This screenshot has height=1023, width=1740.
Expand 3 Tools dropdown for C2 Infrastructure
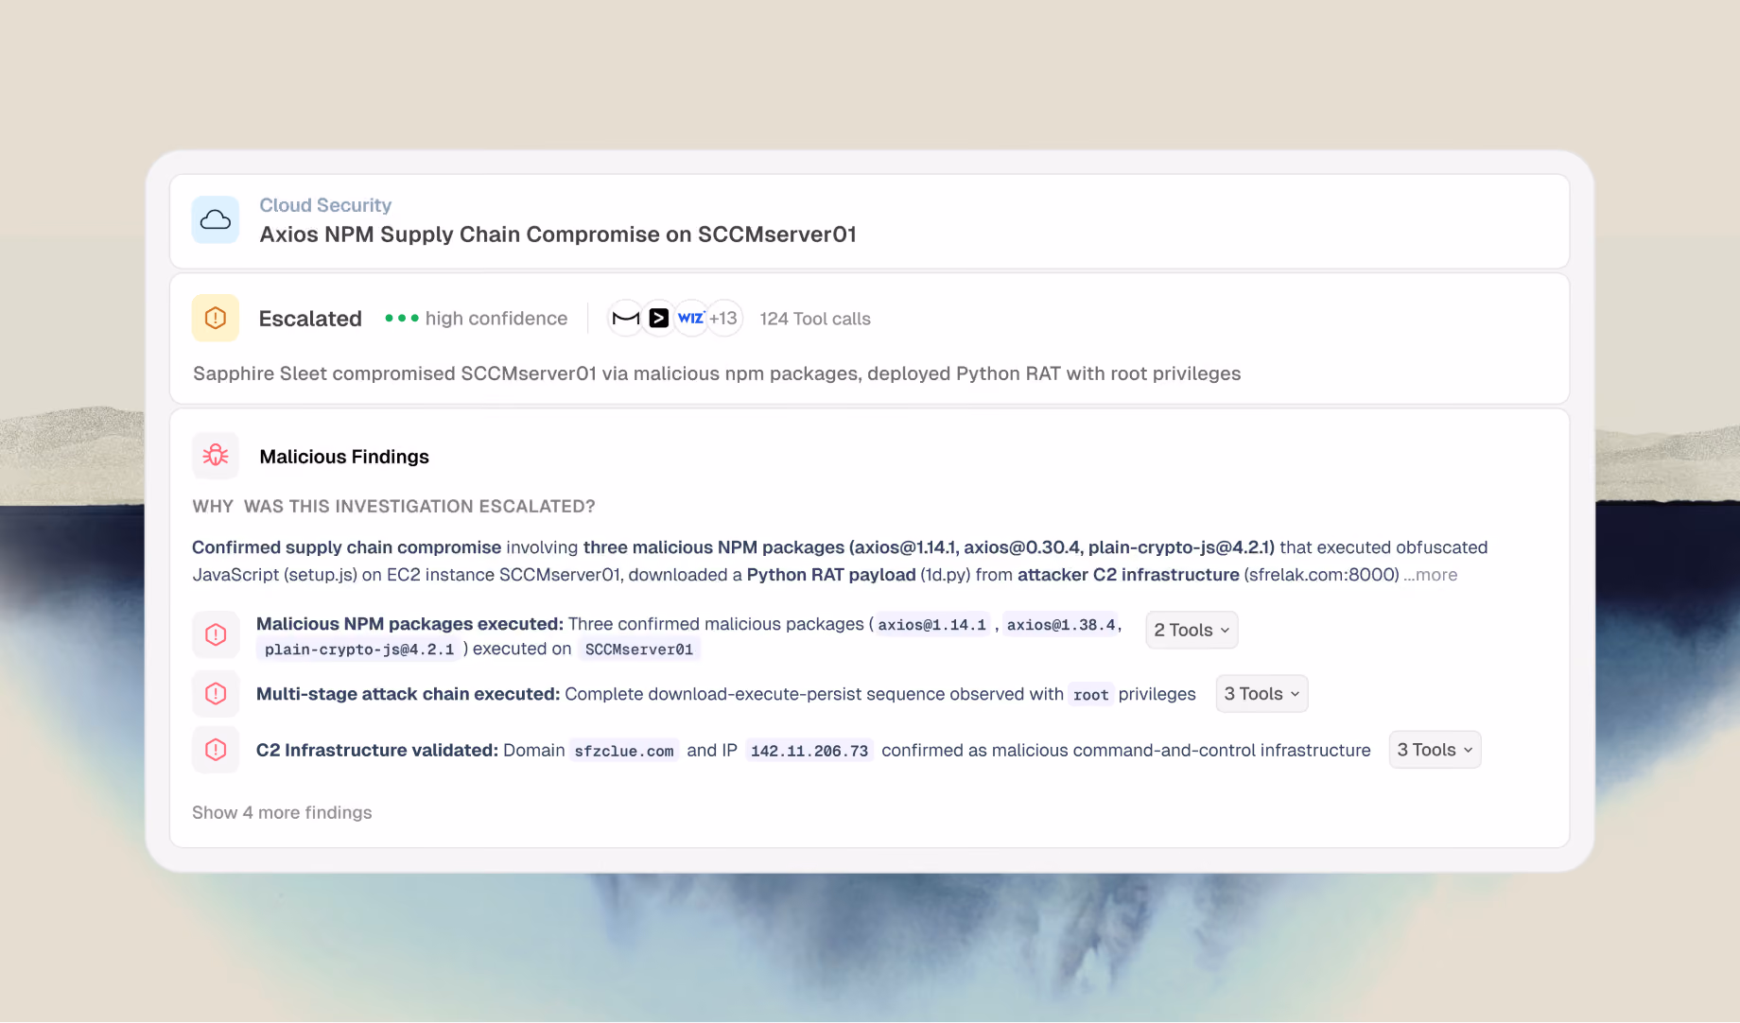click(x=1435, y=750)
